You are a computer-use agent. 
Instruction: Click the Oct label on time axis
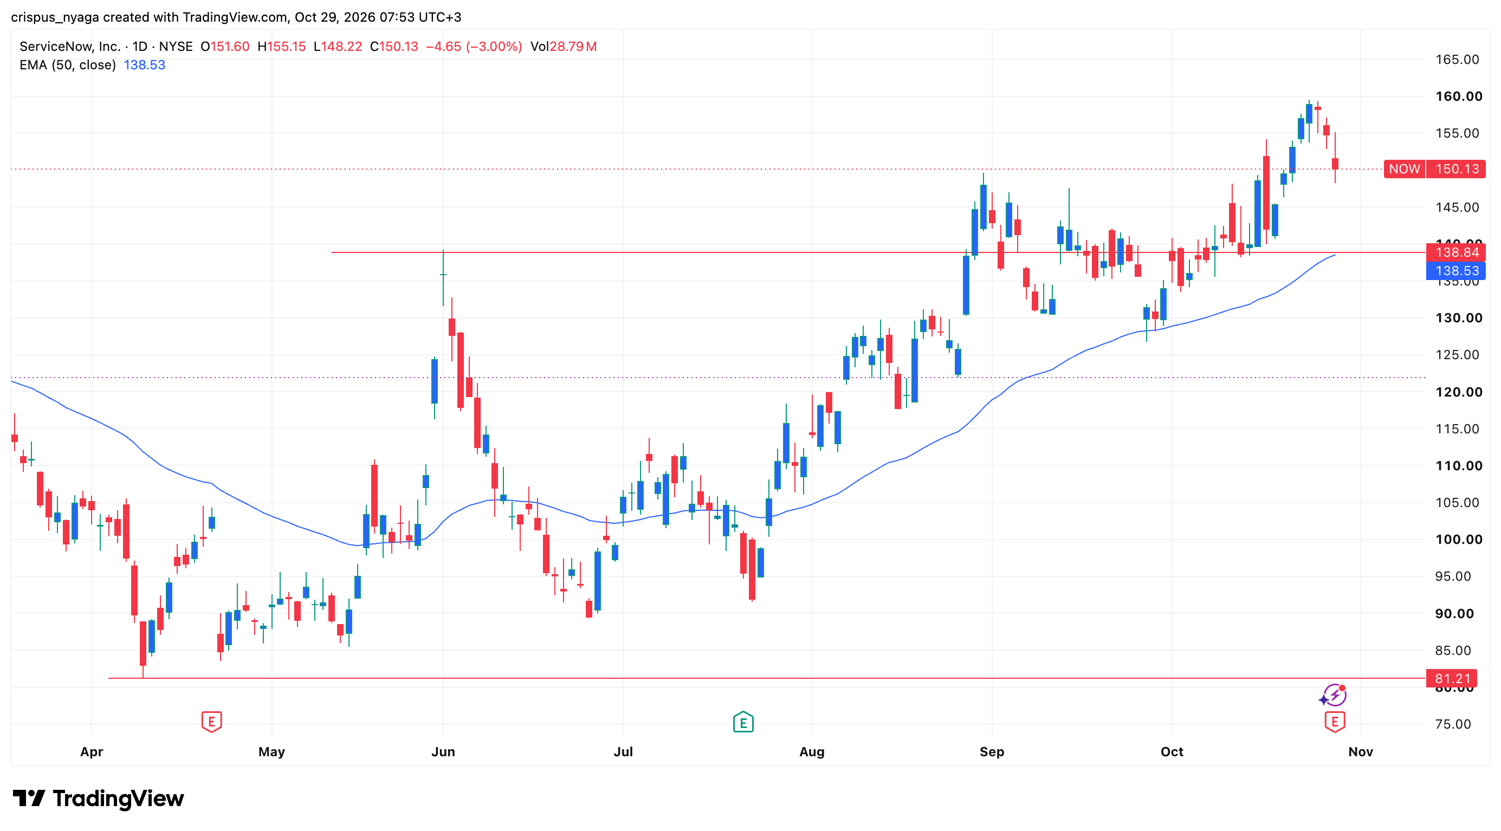pyautogui.click(x=1172, y=752)
